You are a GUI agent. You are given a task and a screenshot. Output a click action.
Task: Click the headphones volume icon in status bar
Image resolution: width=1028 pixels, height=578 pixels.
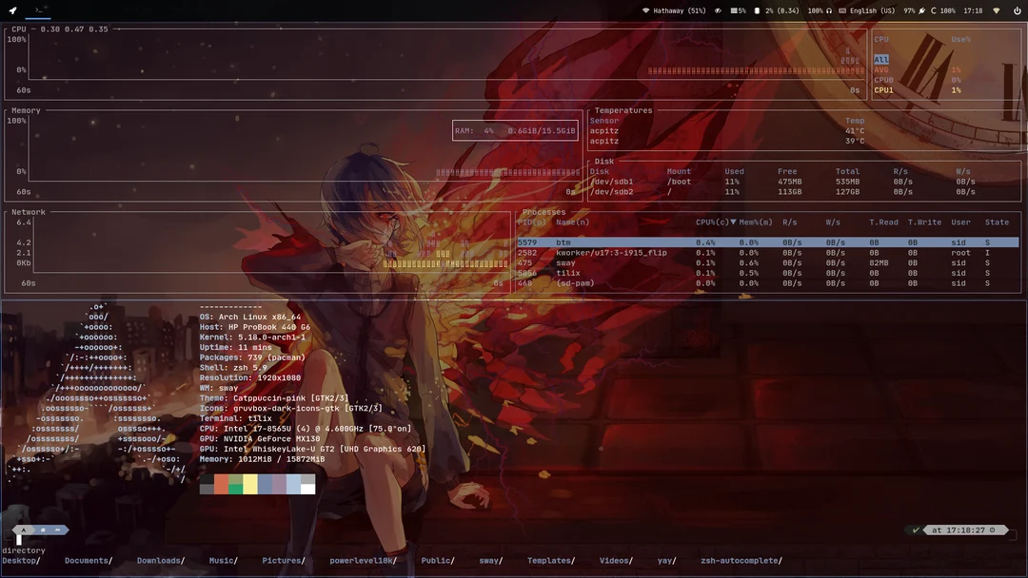tap(829, 10)
